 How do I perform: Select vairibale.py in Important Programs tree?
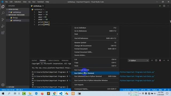[x=18, y=20]
